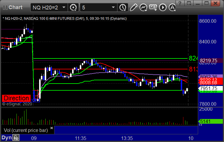Click the bar replay play icon
Image resolution: width=224 pixels, height=142 pixels.
point(163,7)
